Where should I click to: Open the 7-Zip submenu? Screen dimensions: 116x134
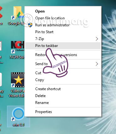63,39
